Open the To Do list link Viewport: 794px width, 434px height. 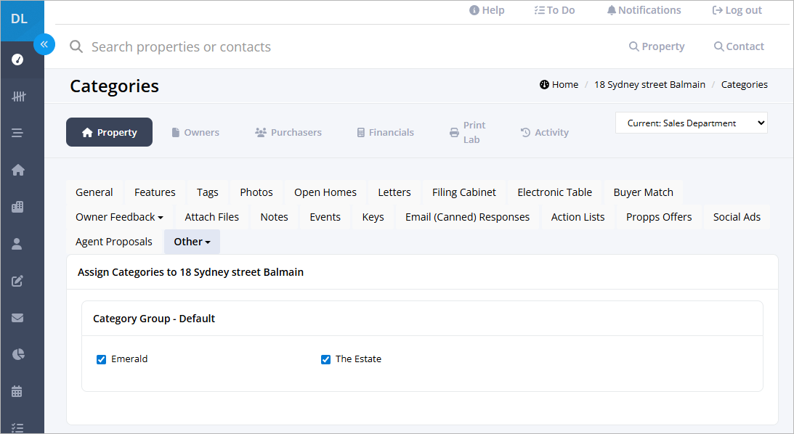pyautogui.click(x=554, y=10)
